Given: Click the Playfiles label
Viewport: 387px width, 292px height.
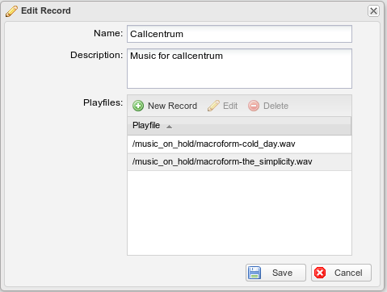Looking at the screenshot, I should pyautogui.click(x=103, y=102).
